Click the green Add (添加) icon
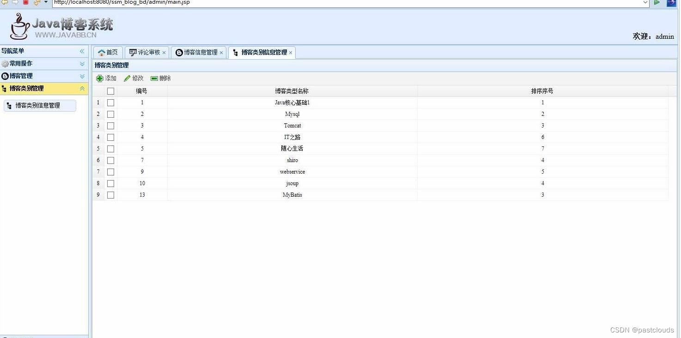This screenshot has width=681, height=338. pyautogui.click(x=99, y=78)
